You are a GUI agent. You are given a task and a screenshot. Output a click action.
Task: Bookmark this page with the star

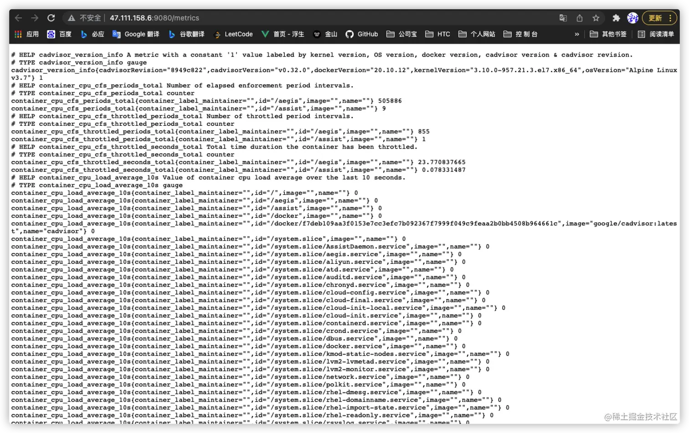pyautogui.click(x=596, y=18)
